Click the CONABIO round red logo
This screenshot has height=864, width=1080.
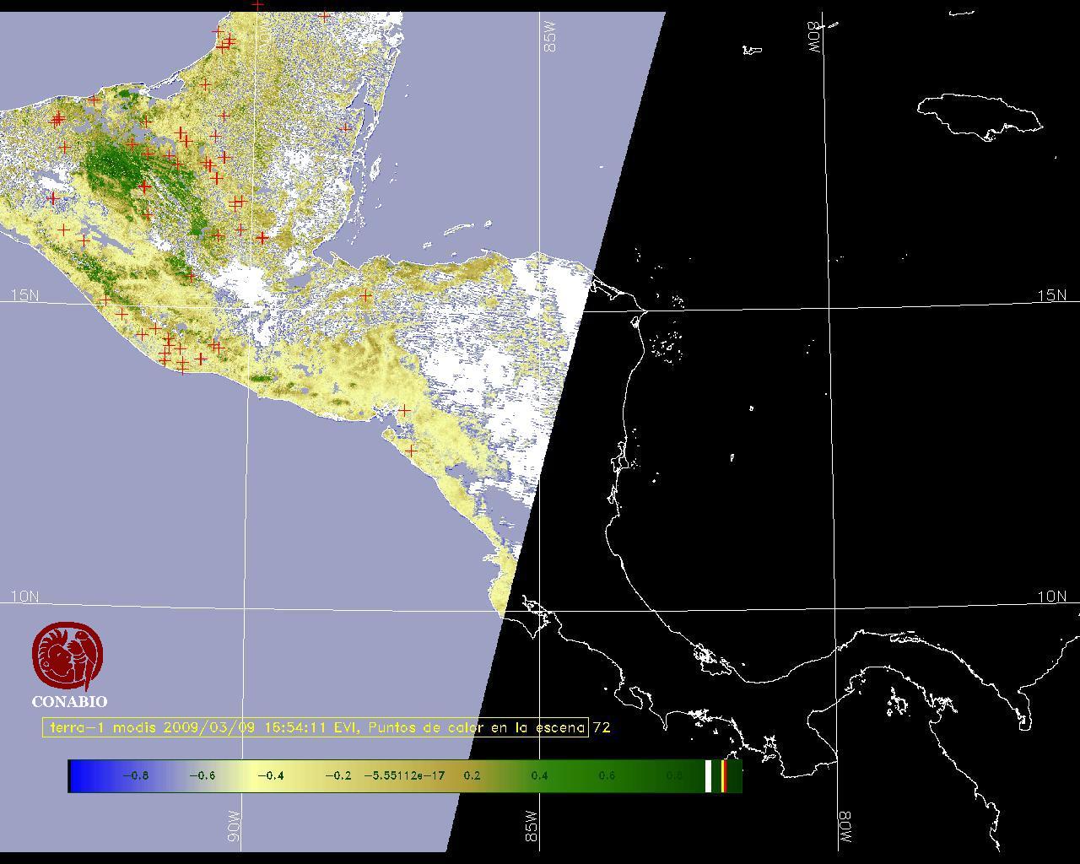pos(68,657)
